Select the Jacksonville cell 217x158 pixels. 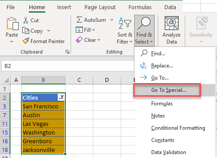point(43,150)
